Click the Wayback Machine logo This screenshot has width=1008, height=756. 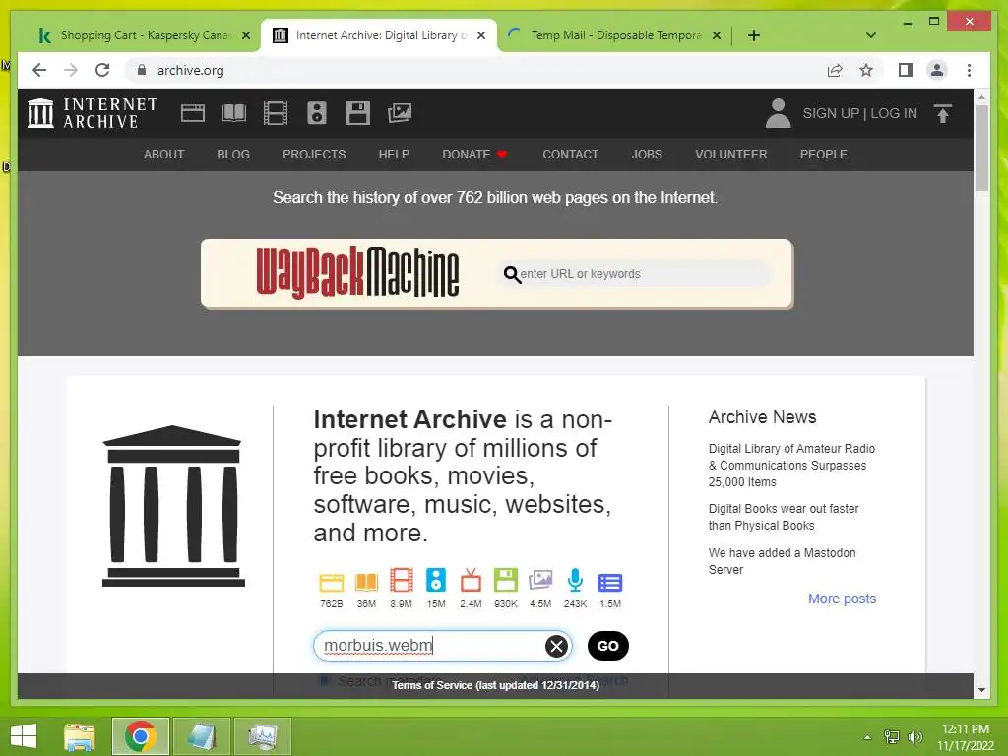click(x=357, y=274)
